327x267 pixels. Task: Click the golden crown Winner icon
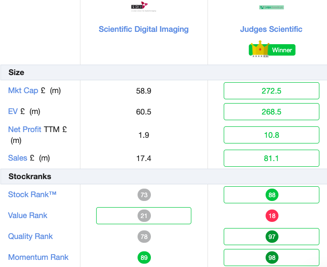260,49
